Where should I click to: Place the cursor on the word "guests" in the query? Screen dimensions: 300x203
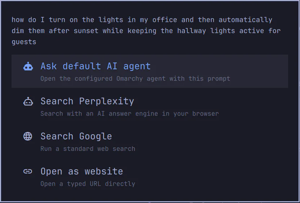coord(24,42)
